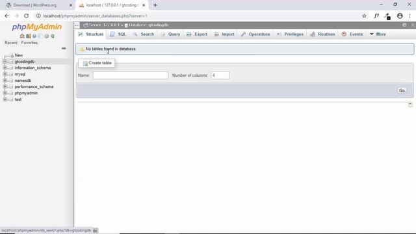This screenshot has width=416, height=234.
Task: Click the Recent link
Action: [11, 43]
